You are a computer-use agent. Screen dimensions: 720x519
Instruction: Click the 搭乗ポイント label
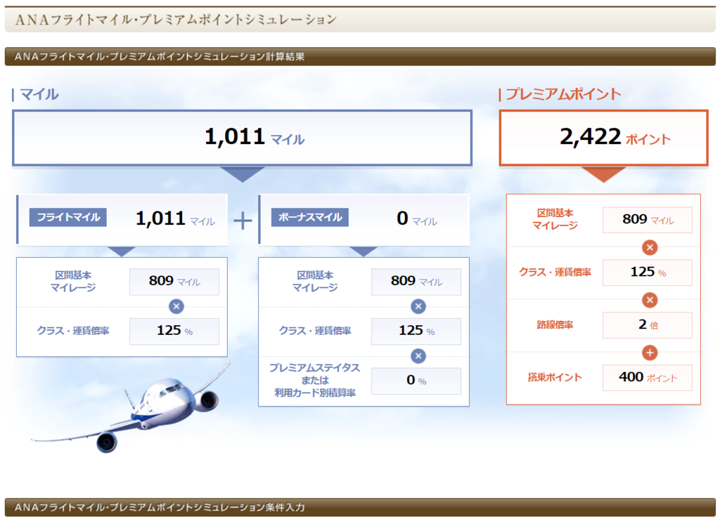pyautogui.click(x=555, y=377)
